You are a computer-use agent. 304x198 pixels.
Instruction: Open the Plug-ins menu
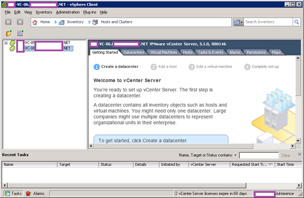pyautogui.click(x=90, y=12)
